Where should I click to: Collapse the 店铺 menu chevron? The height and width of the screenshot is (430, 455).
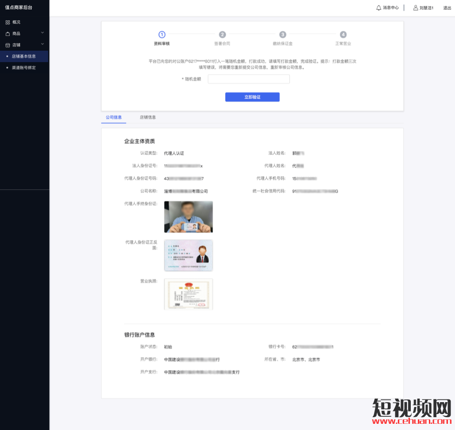coord(42,44)
